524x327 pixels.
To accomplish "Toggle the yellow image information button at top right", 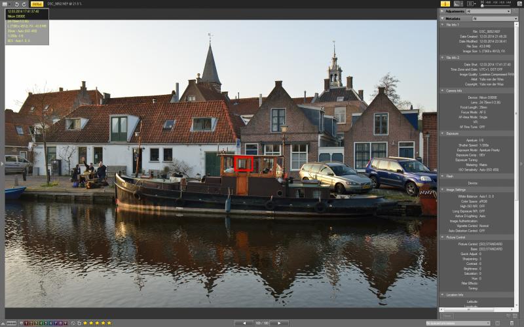I will click(445, 4).
